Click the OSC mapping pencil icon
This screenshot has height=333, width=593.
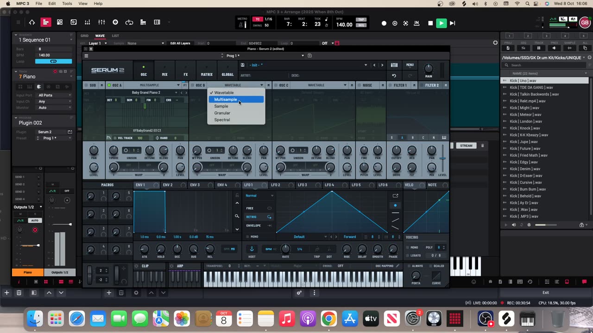pos(397,266)
